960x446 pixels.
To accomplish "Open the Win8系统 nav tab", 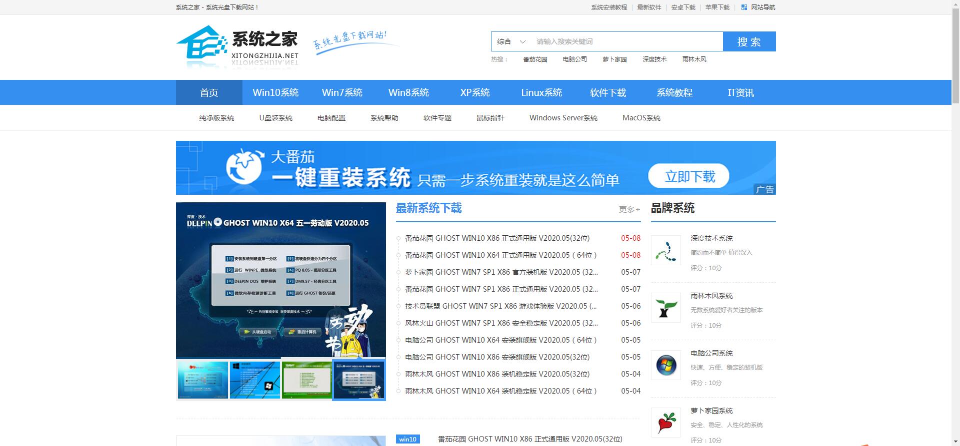I will (x=408, y=92).
